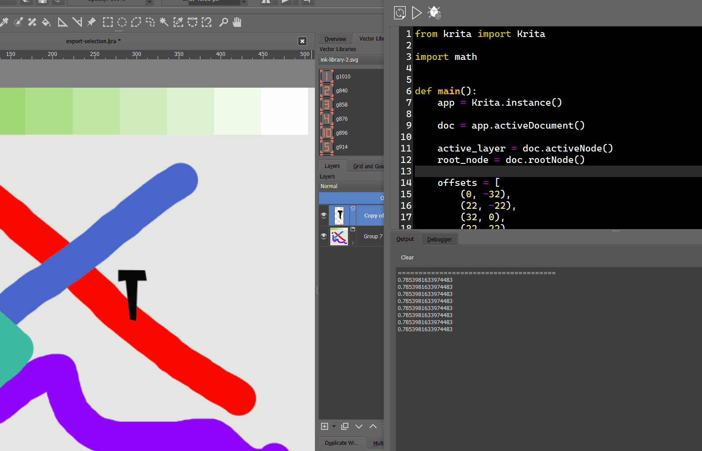Viewport: 702px width, 451px height.
Task: Expand the Group 7 layer group
Action: [353, 243]
